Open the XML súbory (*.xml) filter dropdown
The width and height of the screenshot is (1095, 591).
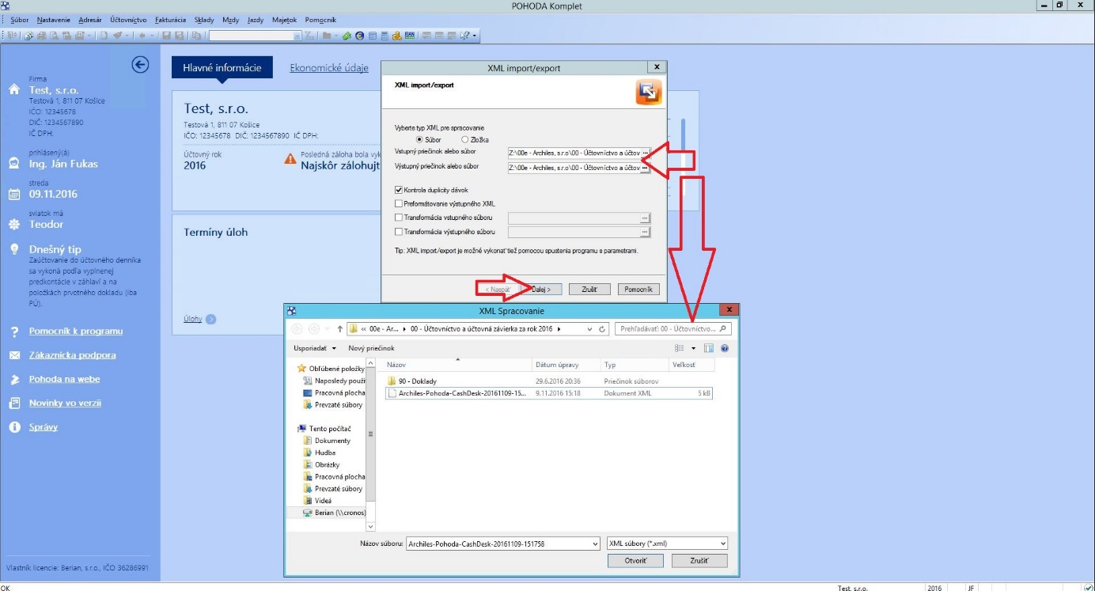722,544
